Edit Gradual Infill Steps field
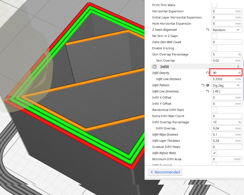This screenshot has width=244, height=195. (227, 147)
